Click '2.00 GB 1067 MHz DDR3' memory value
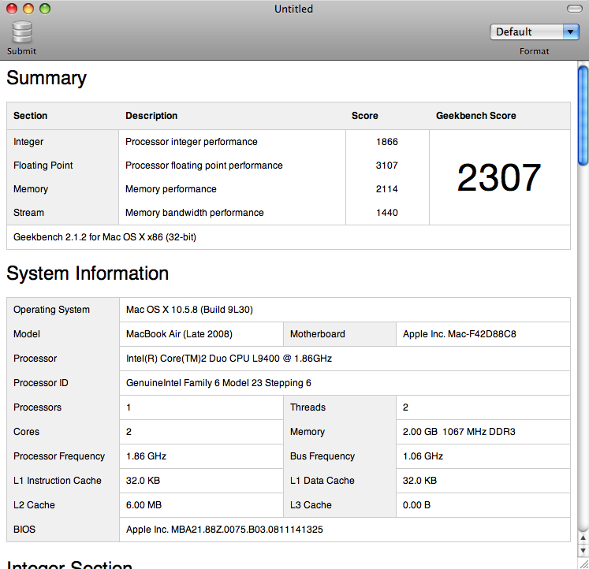The image size is (589, 569). 459,432
